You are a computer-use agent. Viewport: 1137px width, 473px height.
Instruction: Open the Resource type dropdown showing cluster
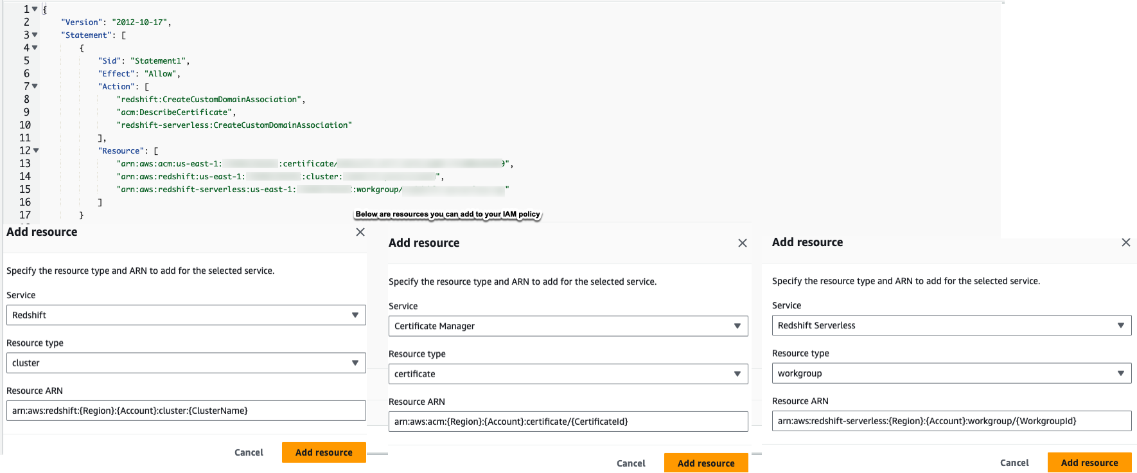(186, 363)
